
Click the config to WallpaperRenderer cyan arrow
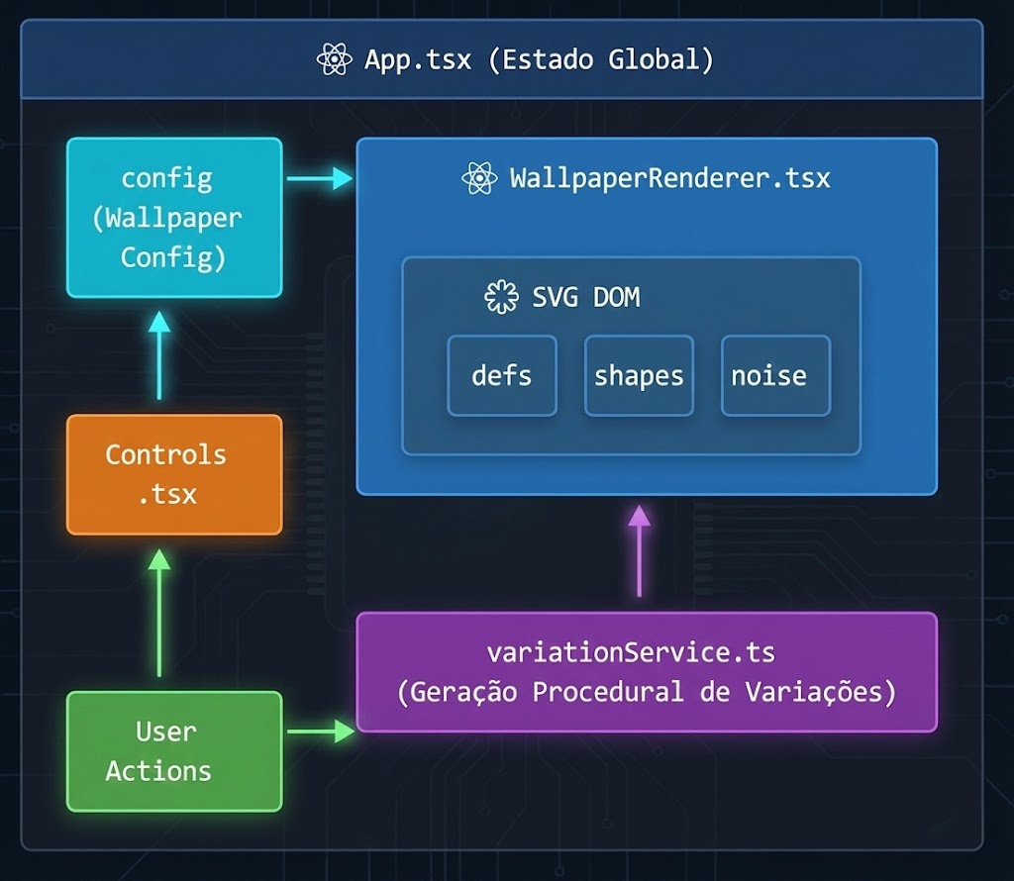tap(317, 178)
